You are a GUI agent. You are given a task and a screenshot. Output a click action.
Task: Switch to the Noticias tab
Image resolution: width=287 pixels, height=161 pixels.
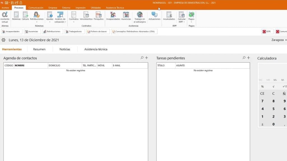pyautogui.click(x=65, y=49)
